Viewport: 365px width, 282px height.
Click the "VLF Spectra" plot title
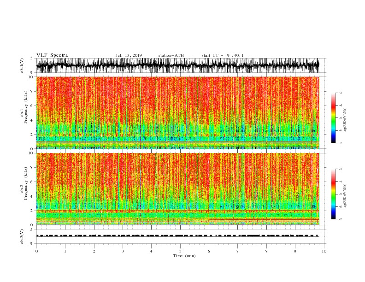coord(52,55)
